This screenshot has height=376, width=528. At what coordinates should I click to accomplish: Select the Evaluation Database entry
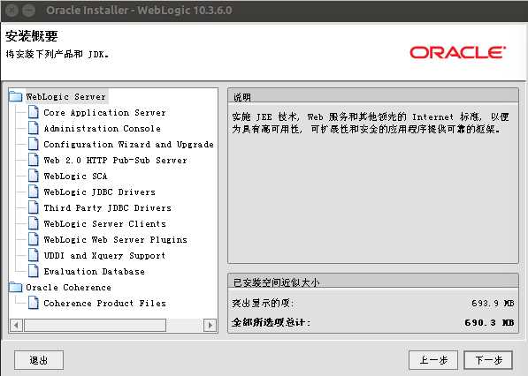click(x=94, y=272)
